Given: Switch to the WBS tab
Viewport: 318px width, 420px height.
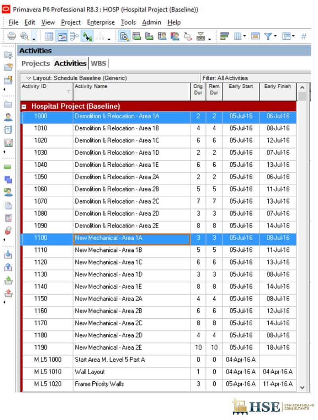Looking at the screenshot, I should 98,63.
